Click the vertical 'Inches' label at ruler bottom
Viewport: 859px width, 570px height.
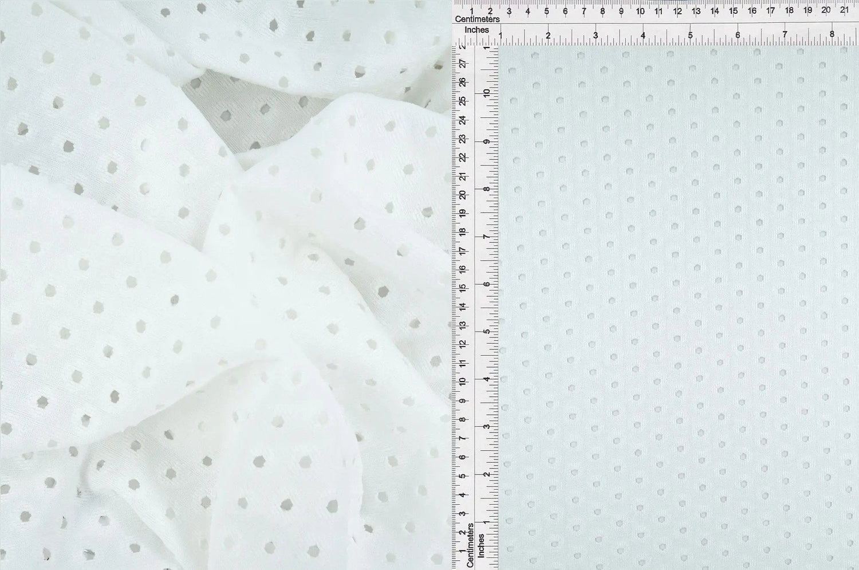[x=481, y=546]
